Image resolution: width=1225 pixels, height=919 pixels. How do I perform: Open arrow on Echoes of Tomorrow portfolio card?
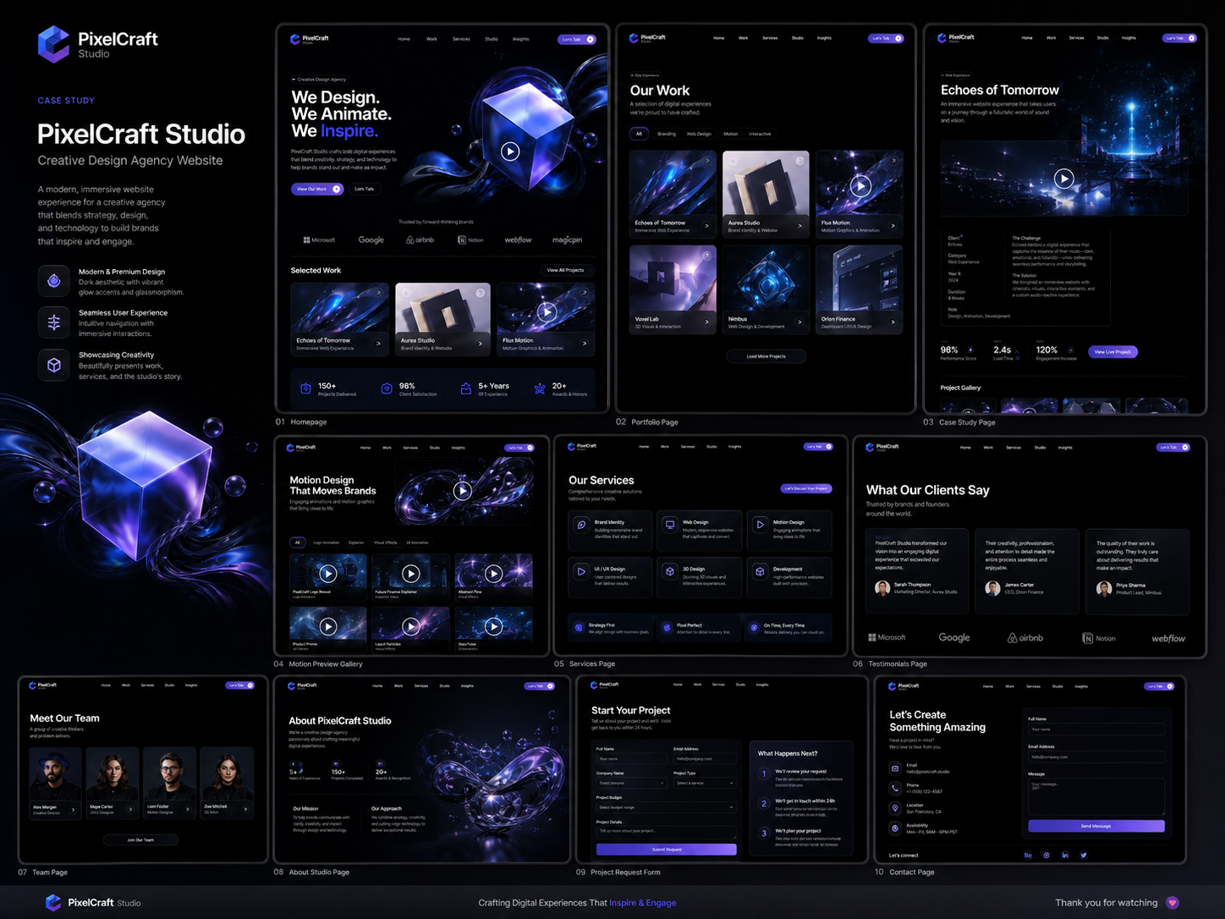click(706, 226)
